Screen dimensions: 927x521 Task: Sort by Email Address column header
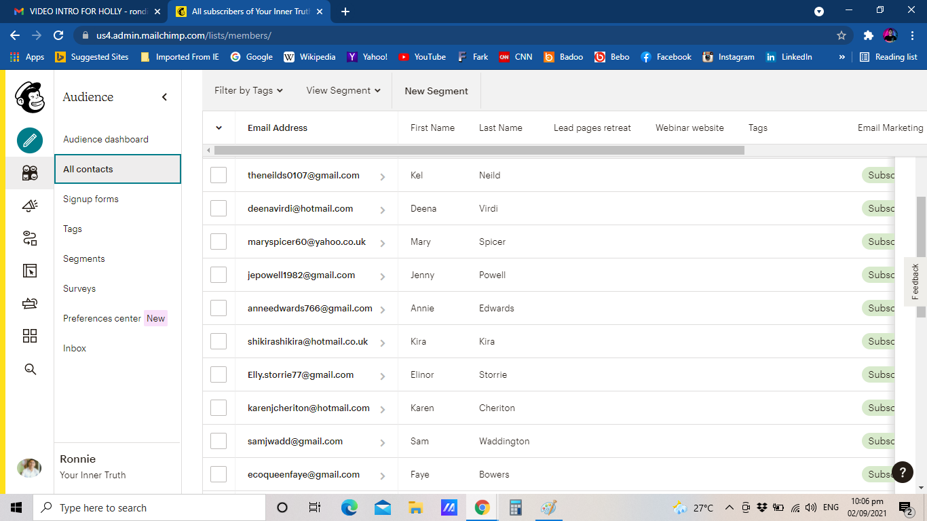click(x=278, y=128)
